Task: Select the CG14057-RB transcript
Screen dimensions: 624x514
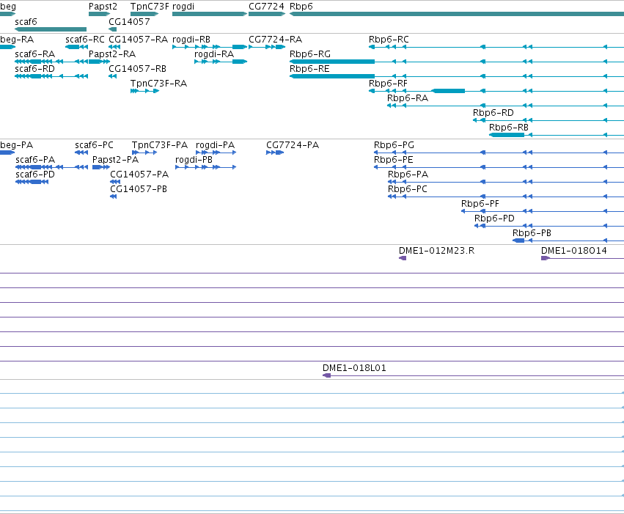Action: point(113,76)
